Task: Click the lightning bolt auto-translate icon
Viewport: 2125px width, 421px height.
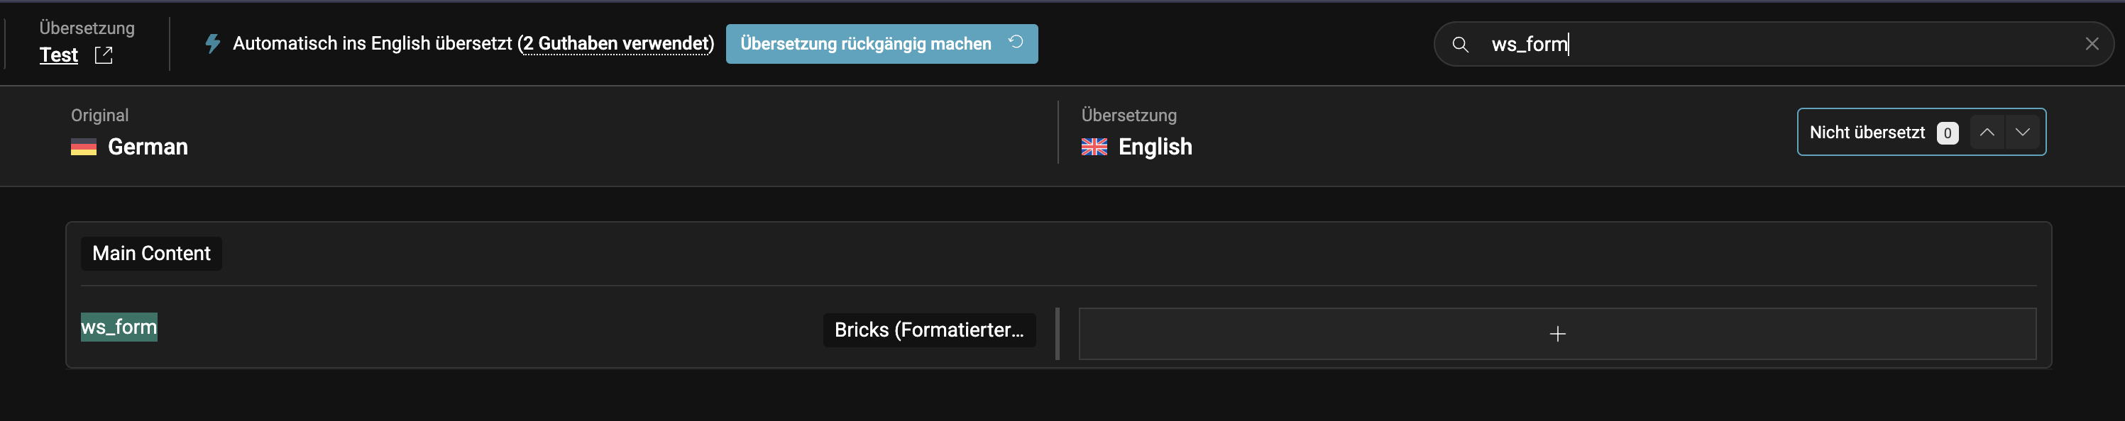Action: point(213,44)
